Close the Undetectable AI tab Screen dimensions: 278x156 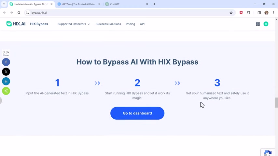coord(51,4)
